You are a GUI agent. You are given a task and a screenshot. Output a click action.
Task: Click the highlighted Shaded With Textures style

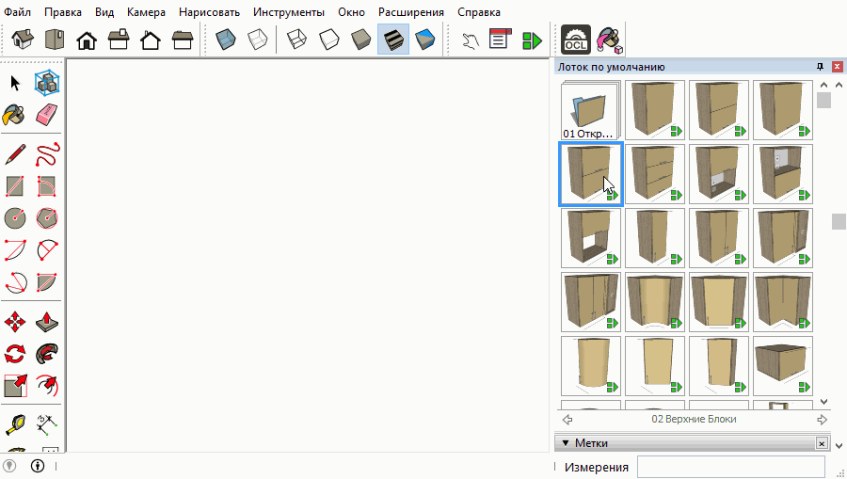(393, 40)
